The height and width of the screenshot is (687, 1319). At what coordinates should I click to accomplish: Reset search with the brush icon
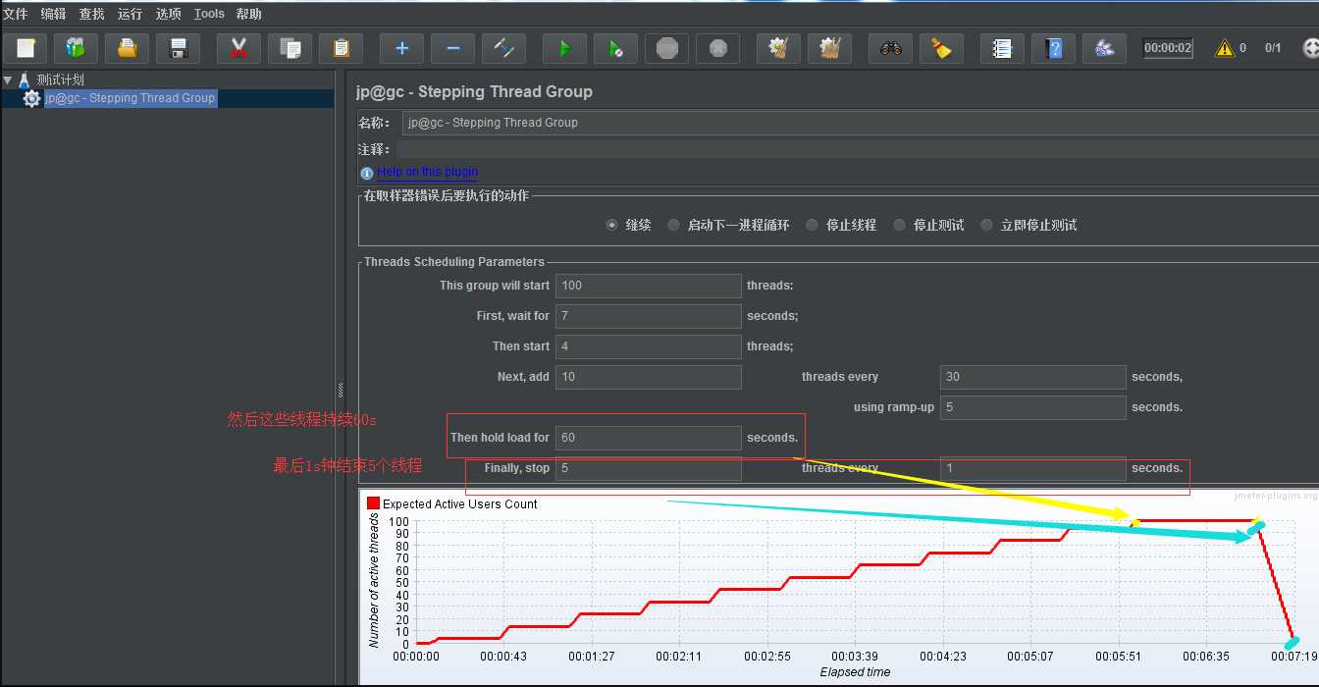(x=941, y=48)
